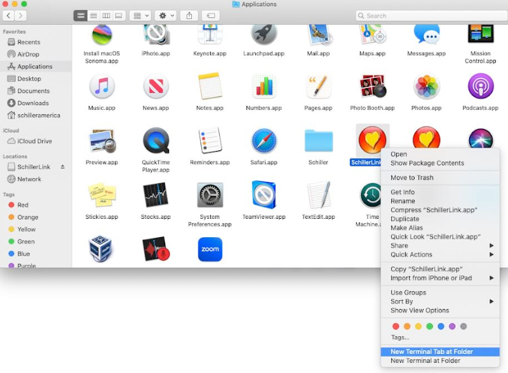Screen dimensions: 508x373
Task: Choose Duplicate in context menu
Action: (x=440, y=219)
